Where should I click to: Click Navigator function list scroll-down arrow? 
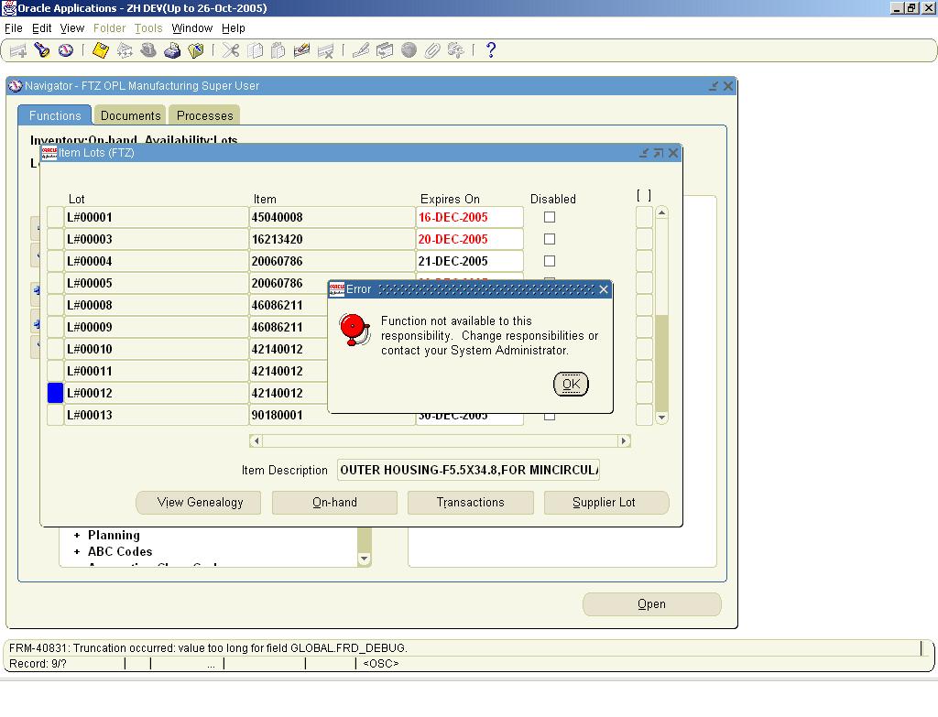click(x=365, y=559)
